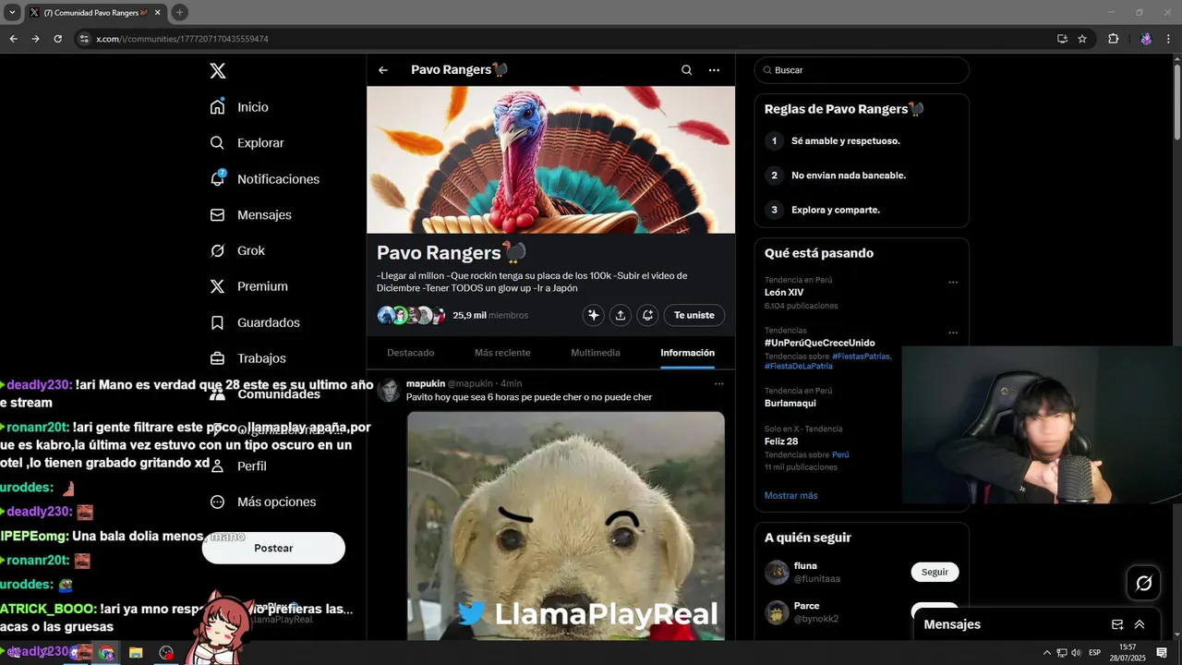
Task: Open Chrome from the taskbar
Action: [106, 653]
